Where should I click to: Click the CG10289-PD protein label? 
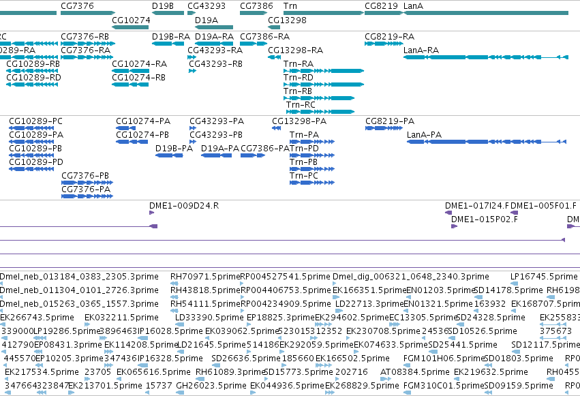pyautogui.click(x=36, y=162)
